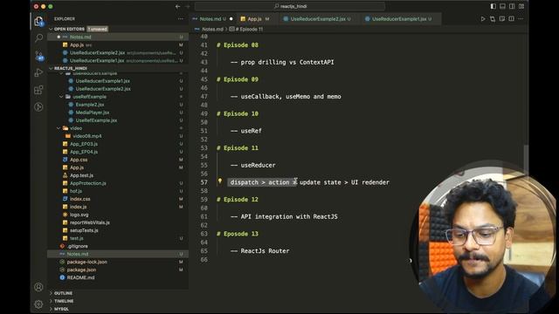Open package.json file
Viewport: 559px width, 314px height.
pos(81,269)
